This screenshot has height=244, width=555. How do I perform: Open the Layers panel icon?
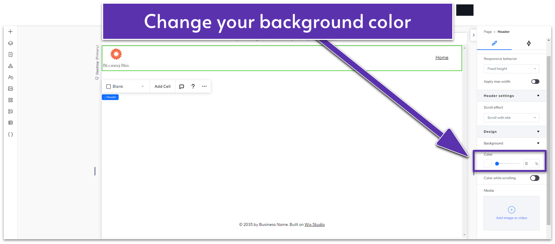coord(10,43)
